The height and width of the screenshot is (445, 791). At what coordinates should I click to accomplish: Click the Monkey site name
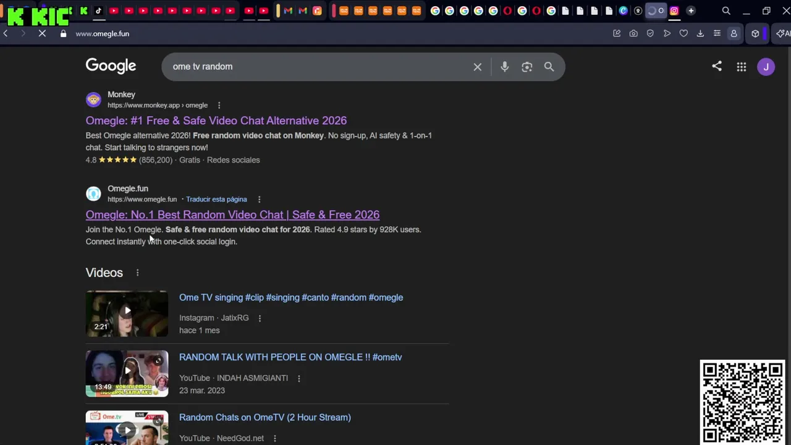pyautogui.click(x=121, y=95)
